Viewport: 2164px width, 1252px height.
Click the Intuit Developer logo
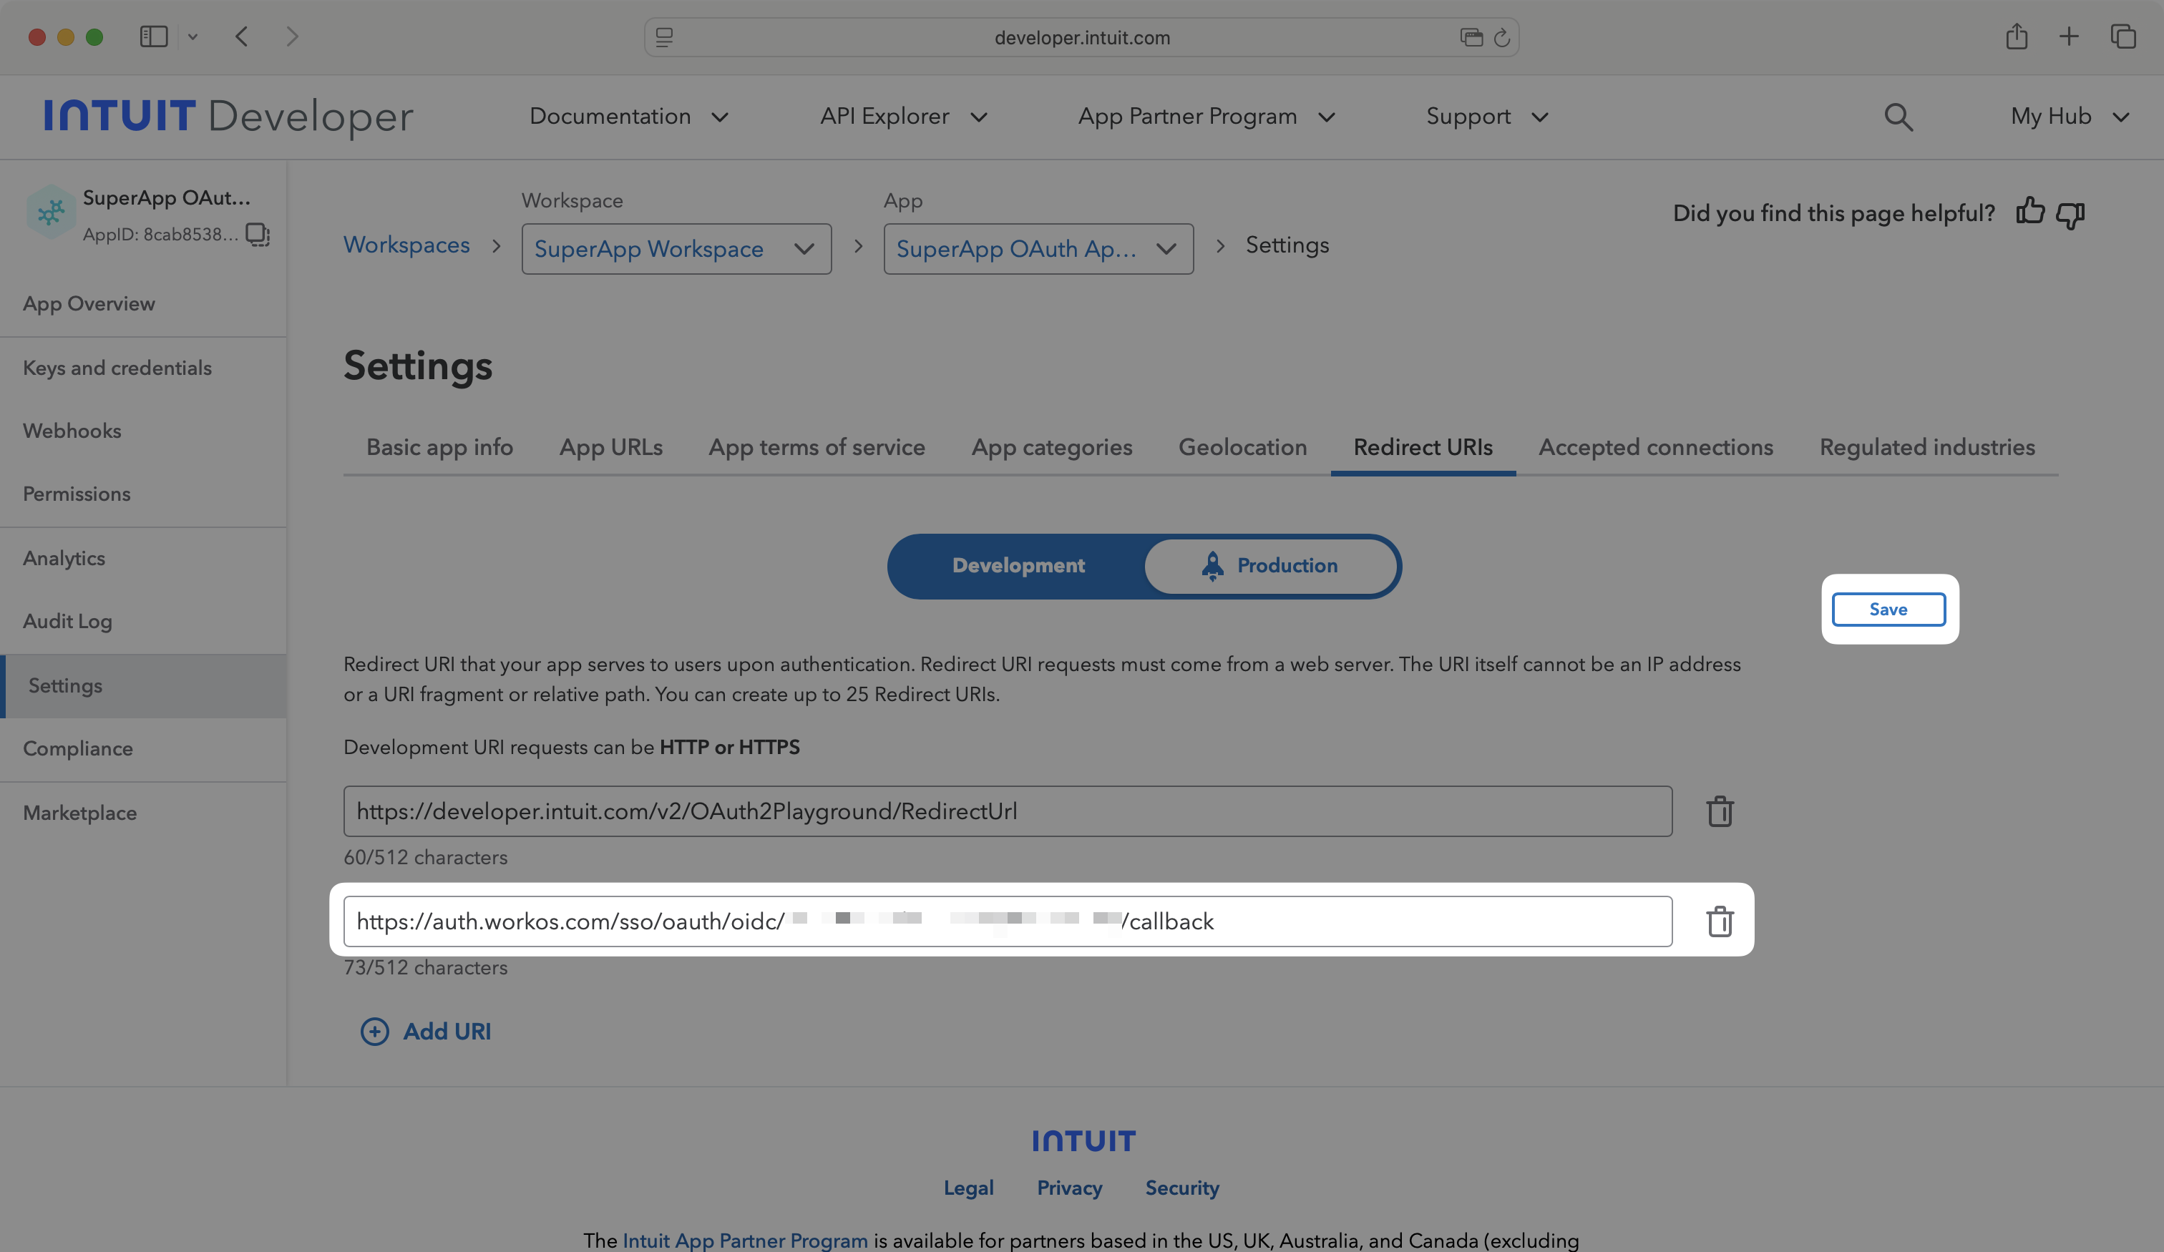tap(228, 116)
